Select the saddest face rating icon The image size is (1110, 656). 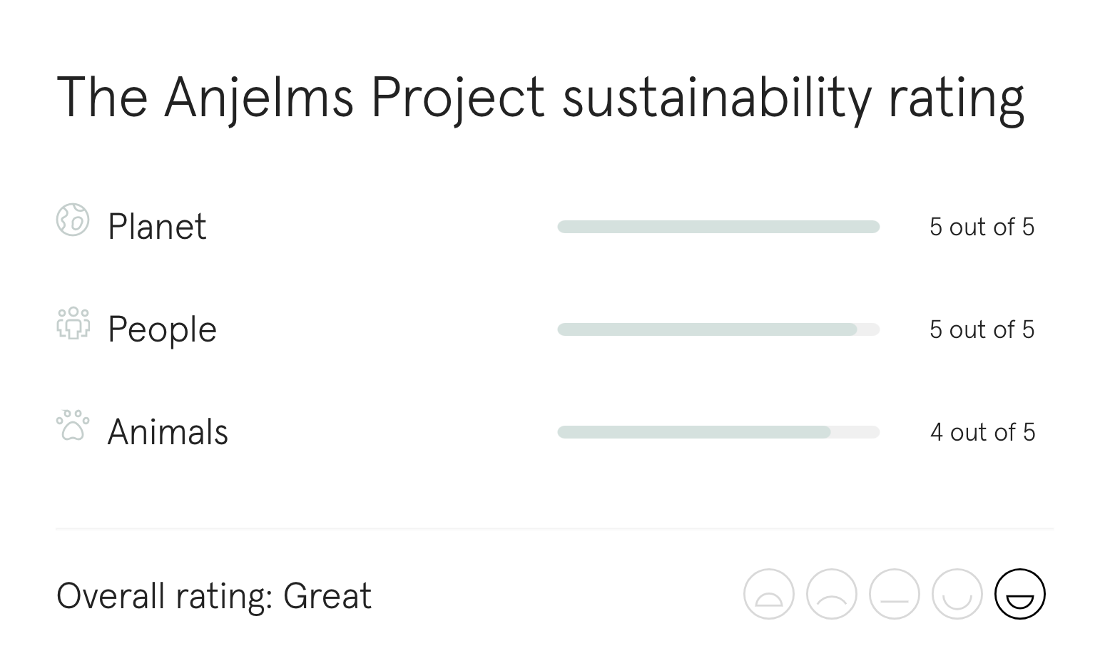[x=768, y=593]
